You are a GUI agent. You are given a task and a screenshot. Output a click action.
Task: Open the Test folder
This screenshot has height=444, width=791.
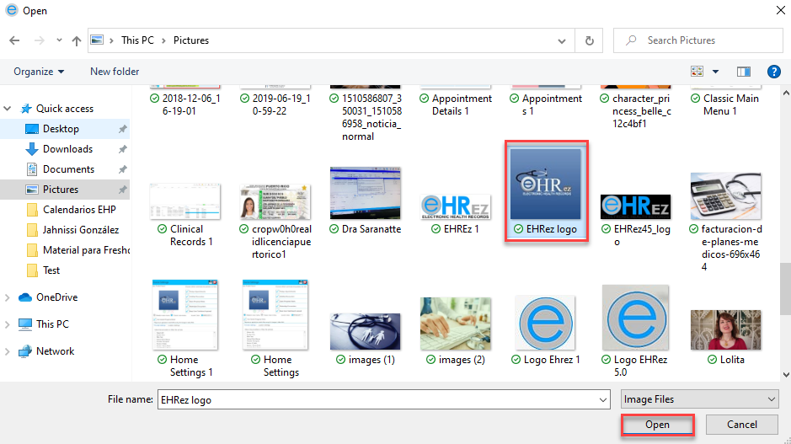(x=51, y=270)
